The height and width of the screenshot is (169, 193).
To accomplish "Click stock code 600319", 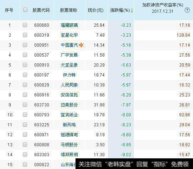I will 42,35.
